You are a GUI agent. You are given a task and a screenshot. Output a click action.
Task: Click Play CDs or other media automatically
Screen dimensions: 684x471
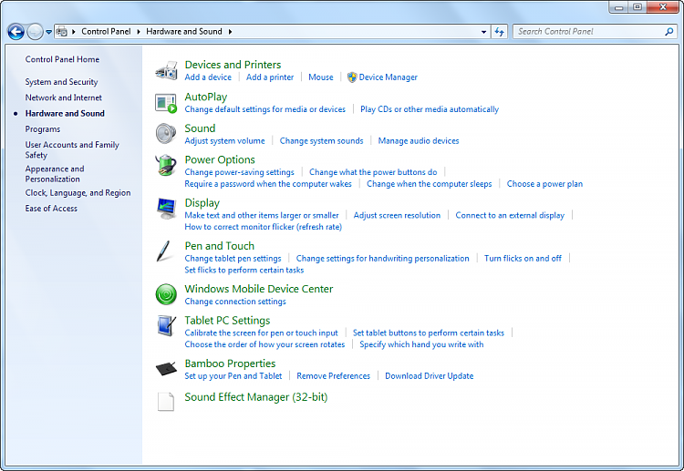click(430, 109)
